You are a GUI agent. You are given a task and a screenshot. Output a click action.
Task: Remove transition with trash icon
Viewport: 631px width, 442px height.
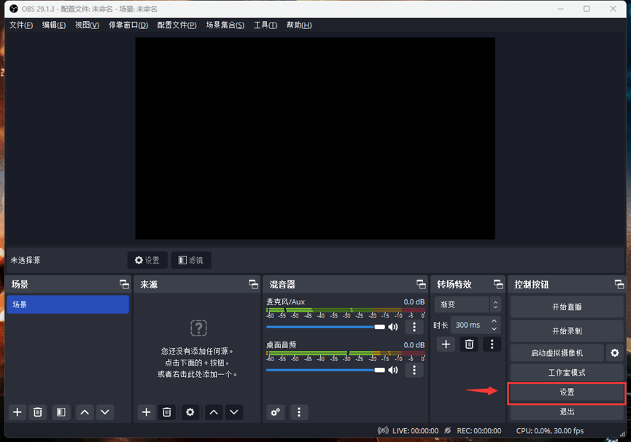click(x=469, y=344)
